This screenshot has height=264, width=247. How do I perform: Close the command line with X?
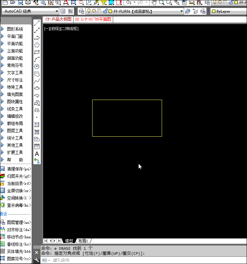(x=37, y=252)
